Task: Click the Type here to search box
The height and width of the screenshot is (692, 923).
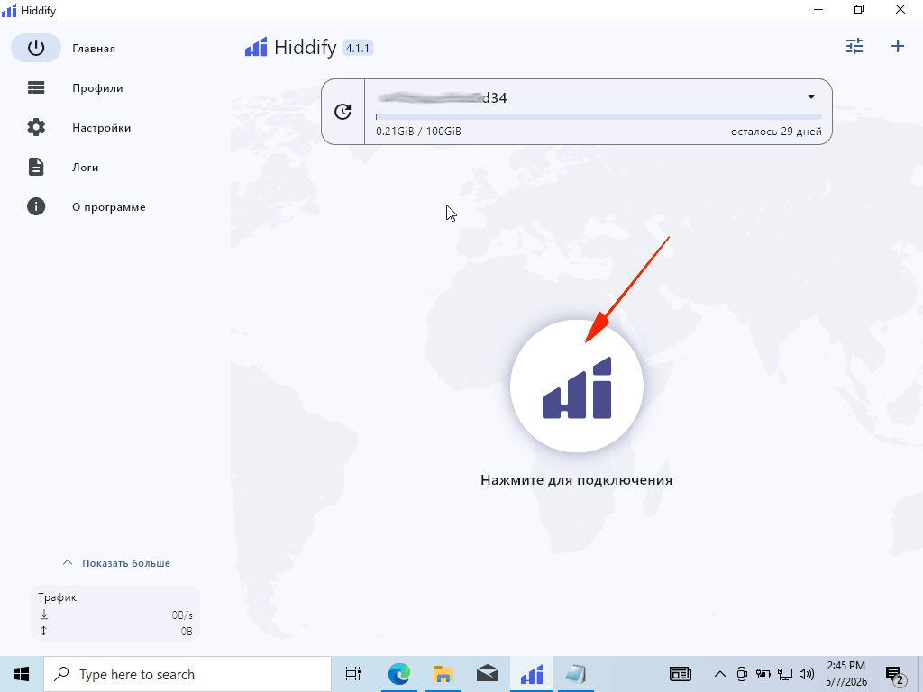Action: [187, 674]
